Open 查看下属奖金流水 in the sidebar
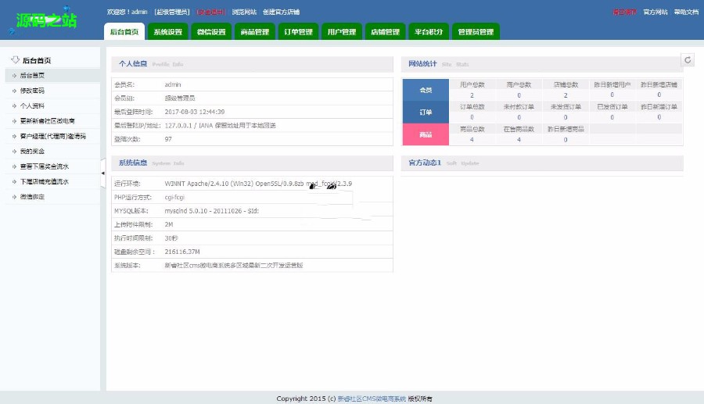 pyautogui.click(x=45, y=166)
